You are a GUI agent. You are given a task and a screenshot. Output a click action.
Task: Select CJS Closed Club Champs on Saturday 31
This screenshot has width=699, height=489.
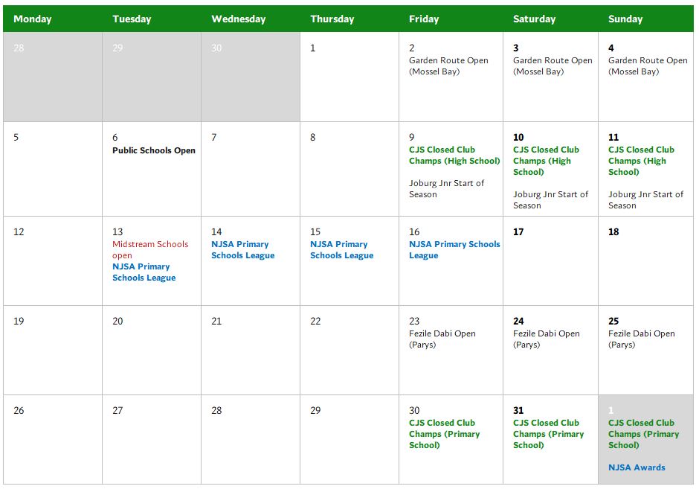point(548,434)
